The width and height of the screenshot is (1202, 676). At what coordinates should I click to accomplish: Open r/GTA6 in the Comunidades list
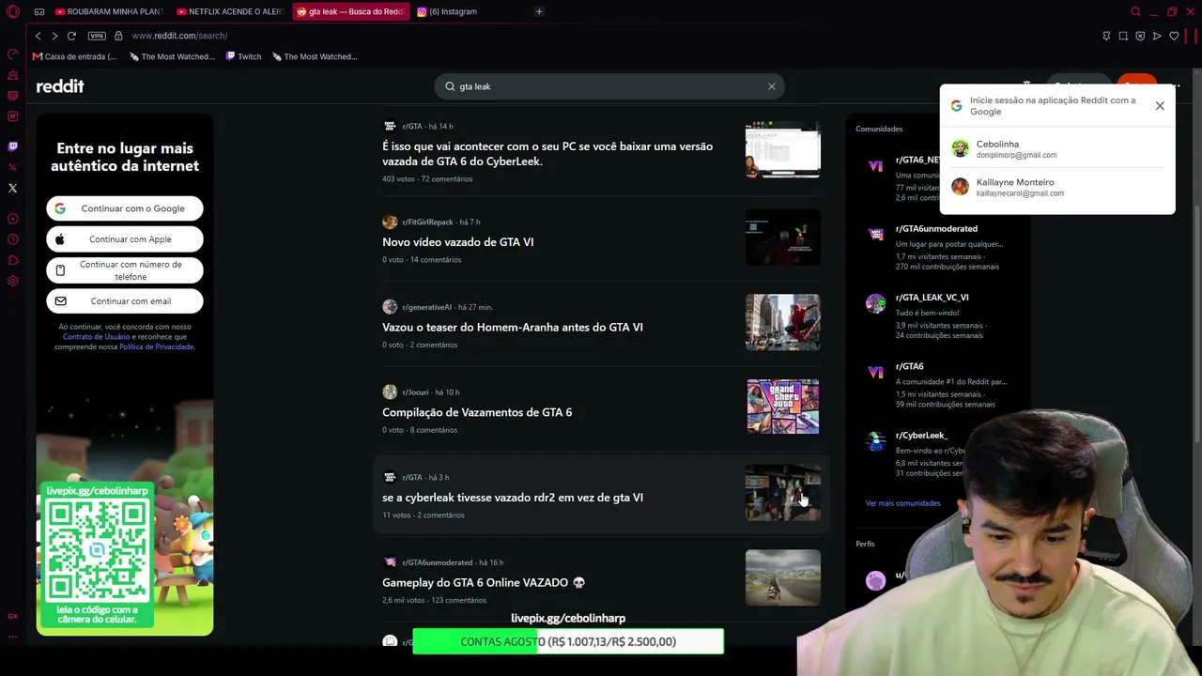tap(909, 367)
